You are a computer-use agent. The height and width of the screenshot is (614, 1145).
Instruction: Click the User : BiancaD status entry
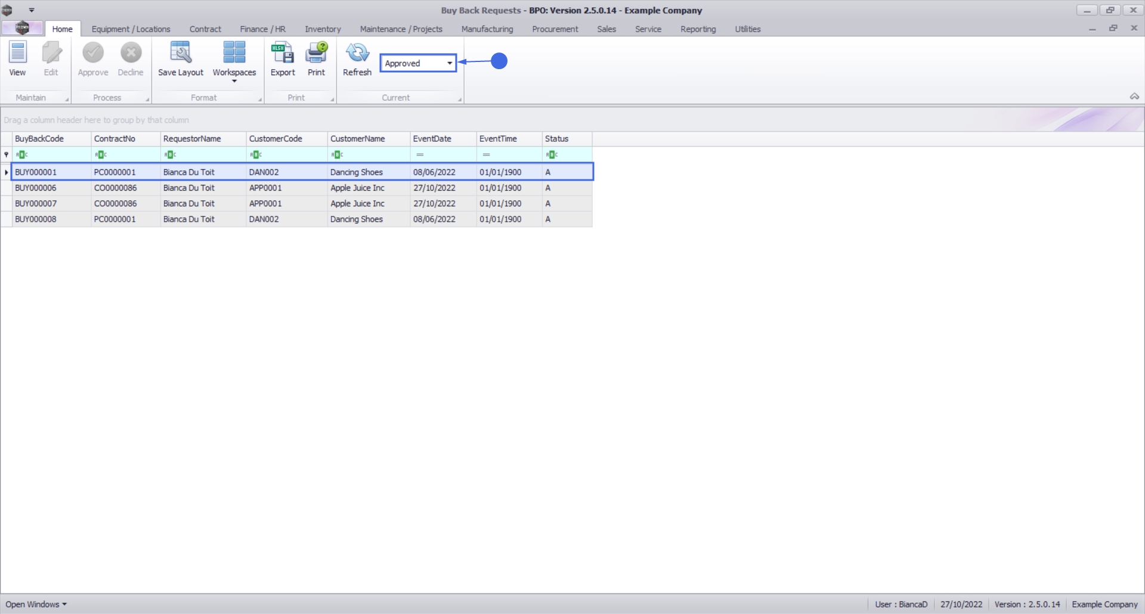click(901, 604)
